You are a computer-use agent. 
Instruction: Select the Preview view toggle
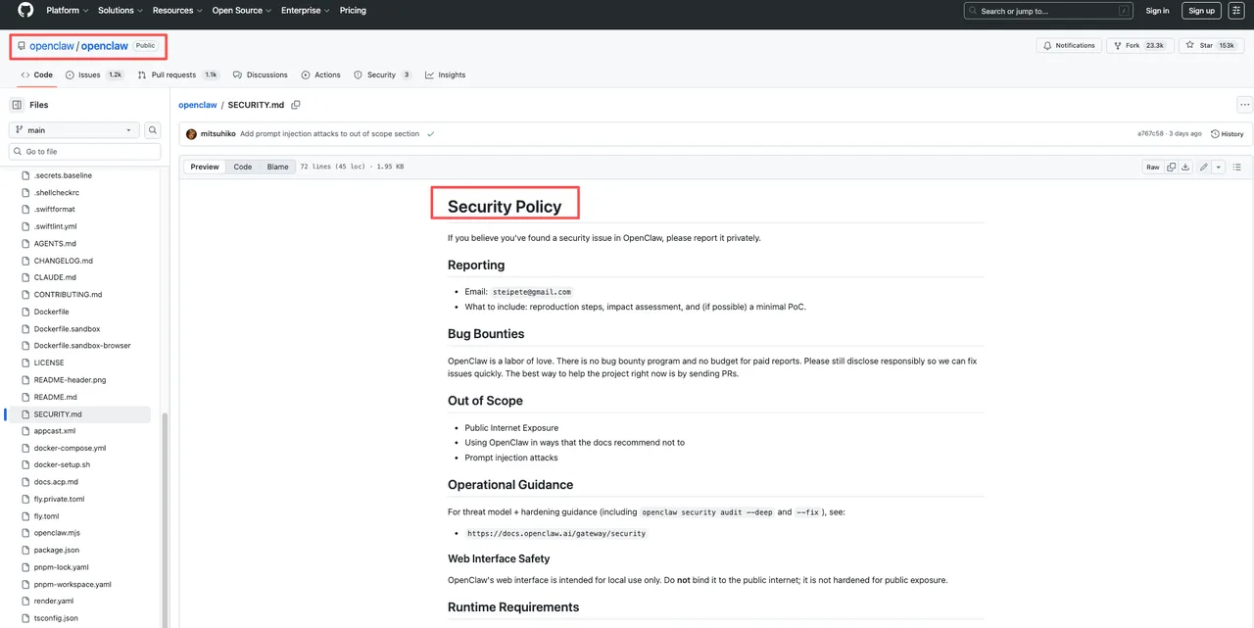click(205, 167)
